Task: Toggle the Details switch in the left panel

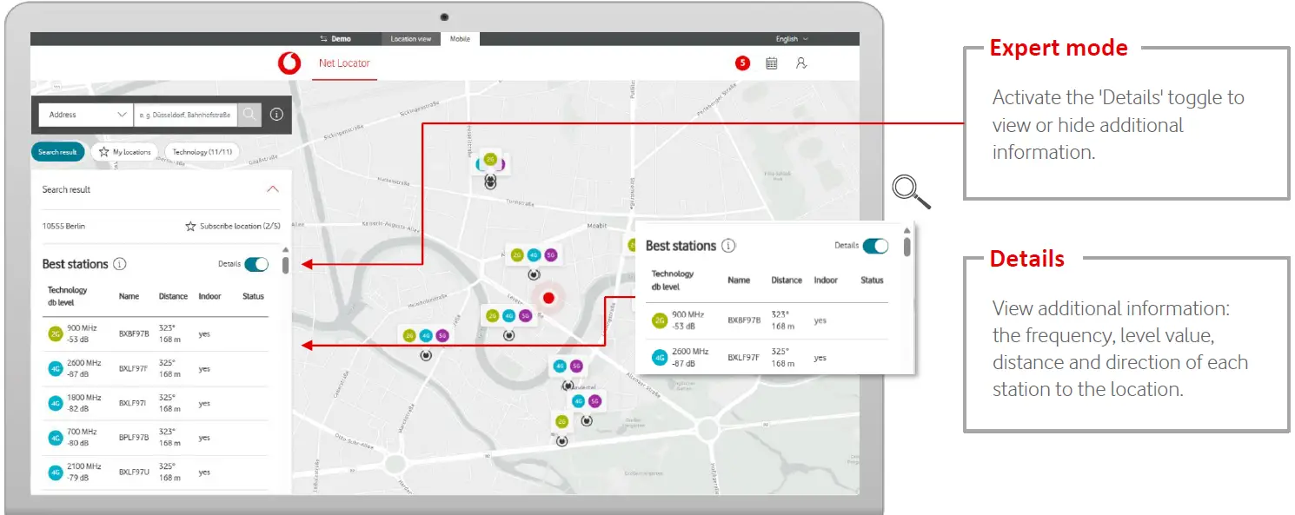Action: click(x=257, y=264)
